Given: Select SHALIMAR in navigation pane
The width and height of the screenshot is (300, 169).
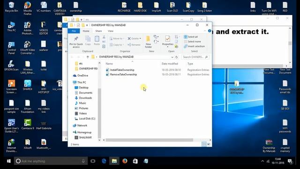Looking at the screenshot, I should (x=85, y=138).
